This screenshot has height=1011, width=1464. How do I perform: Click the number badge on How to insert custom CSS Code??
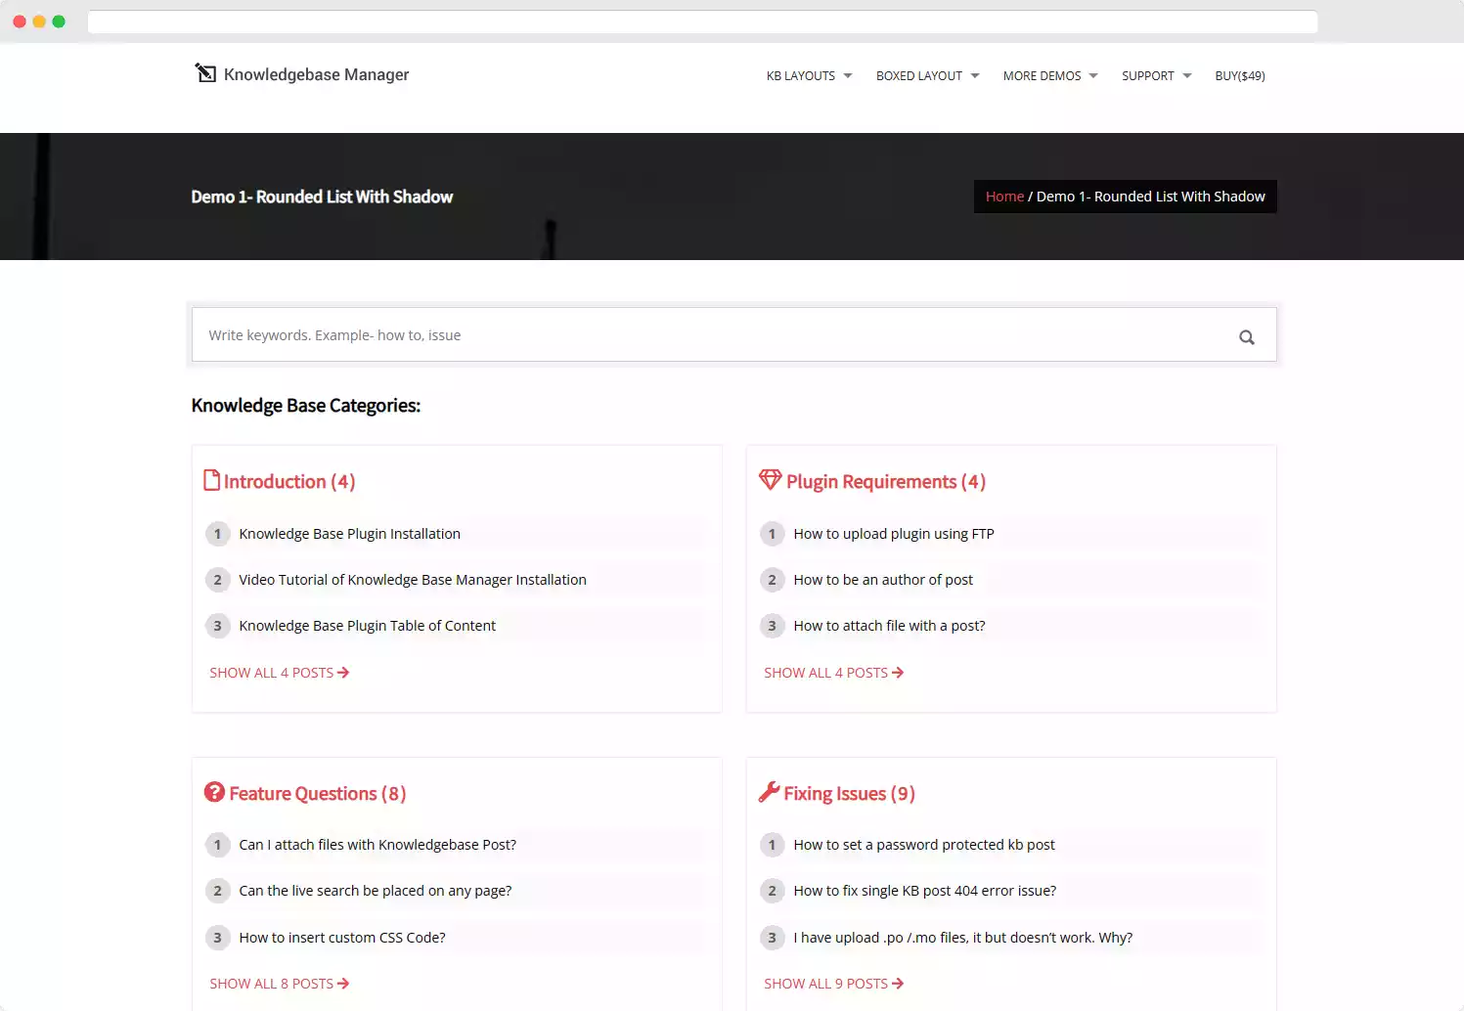(x=217, y=937)
